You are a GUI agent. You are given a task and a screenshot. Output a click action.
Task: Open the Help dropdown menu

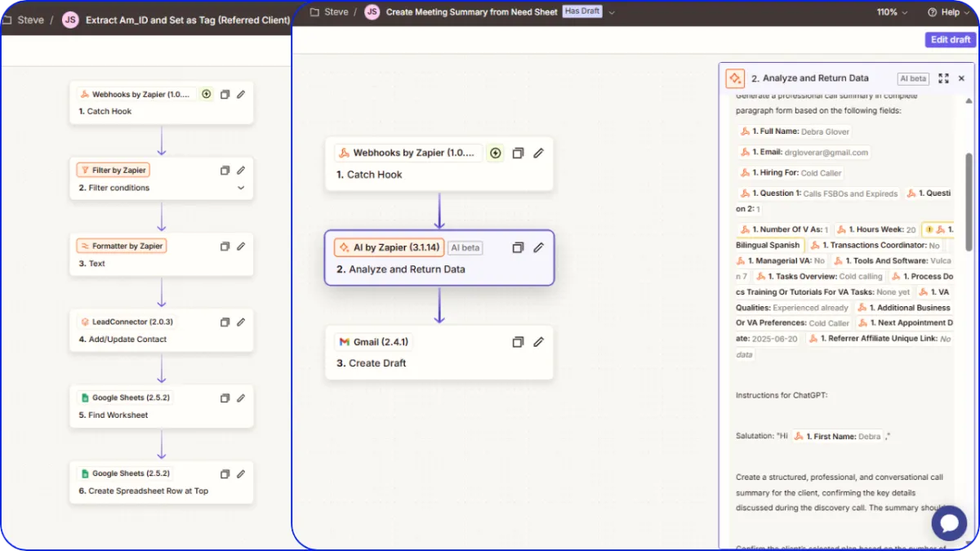950,12
